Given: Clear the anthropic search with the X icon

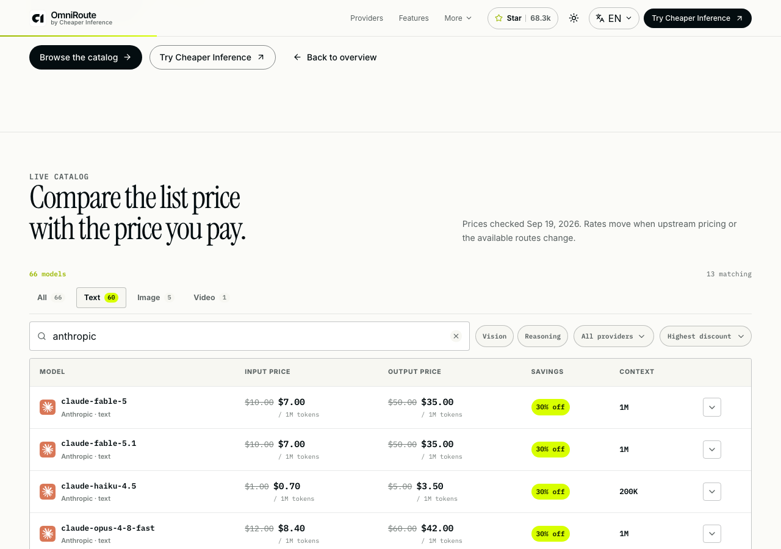Looking at the screenshot, I should (x=456, y=336).
